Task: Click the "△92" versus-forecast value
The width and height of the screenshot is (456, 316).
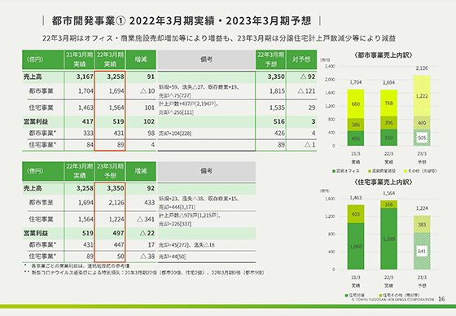Action: 308,77
